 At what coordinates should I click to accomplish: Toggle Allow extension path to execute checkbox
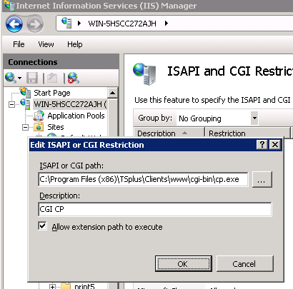[x=42, y=226]
